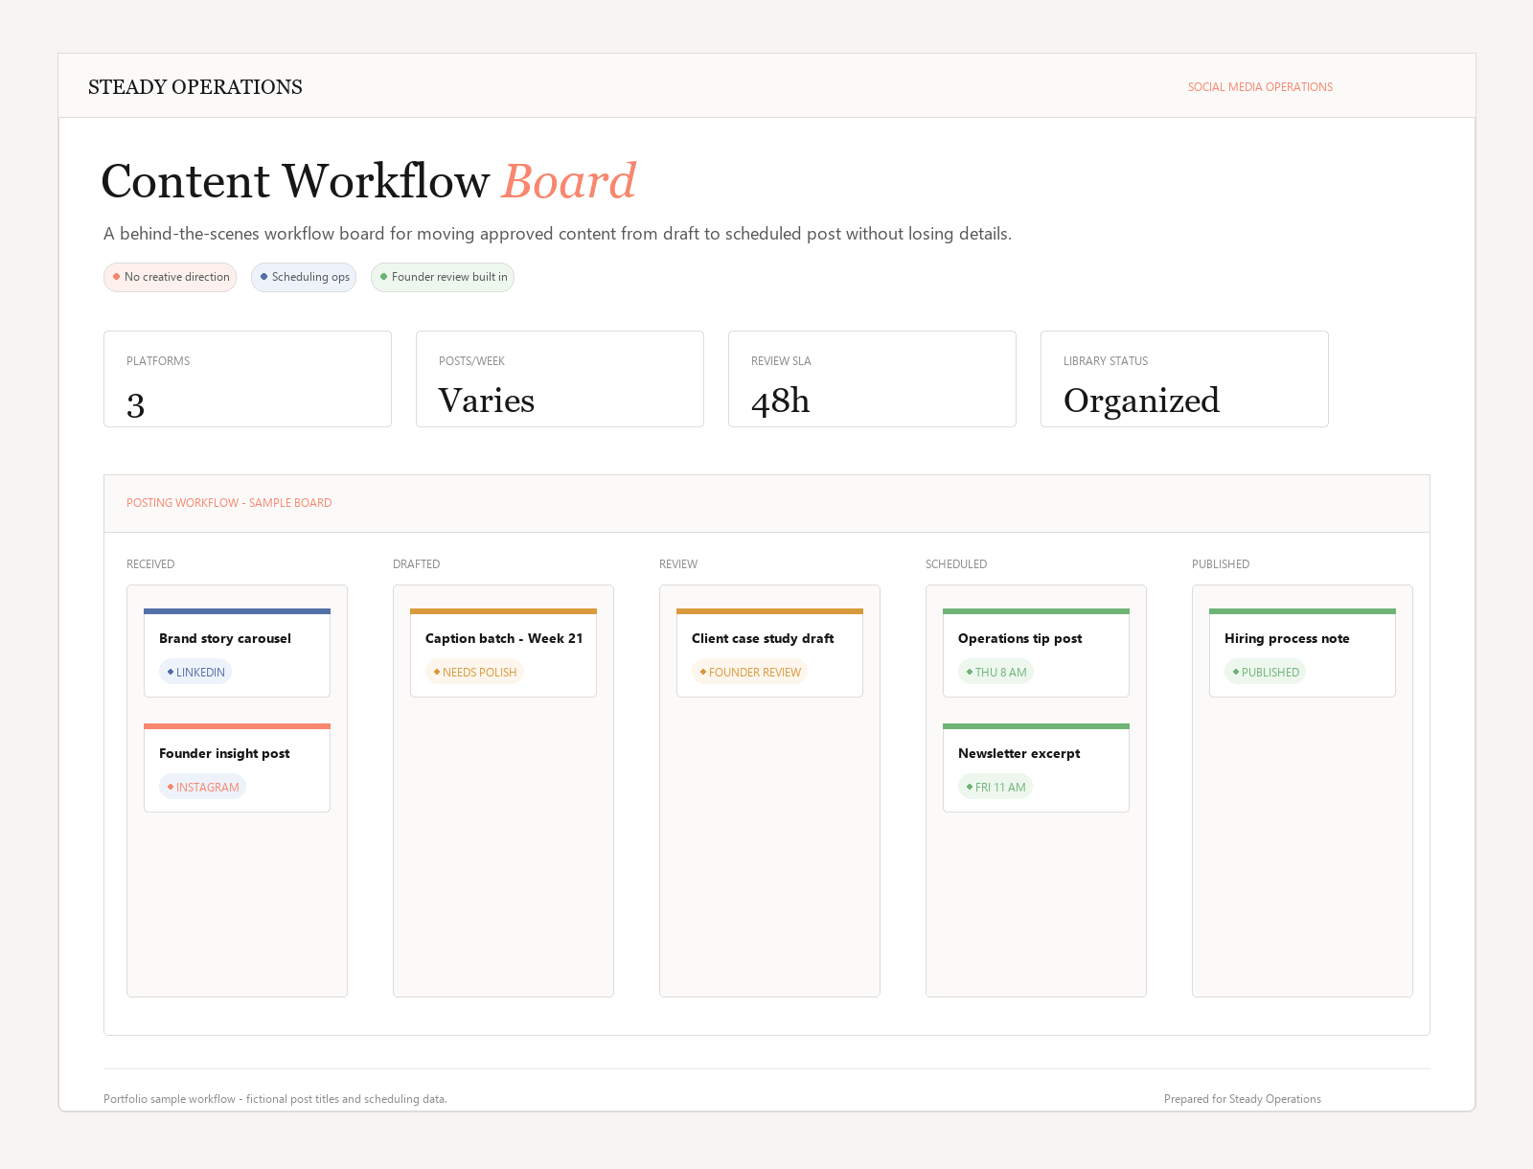1533x1169 pixels.
Task: Open the 'Newsletter excerpt' card
Action: [1036, 768]
